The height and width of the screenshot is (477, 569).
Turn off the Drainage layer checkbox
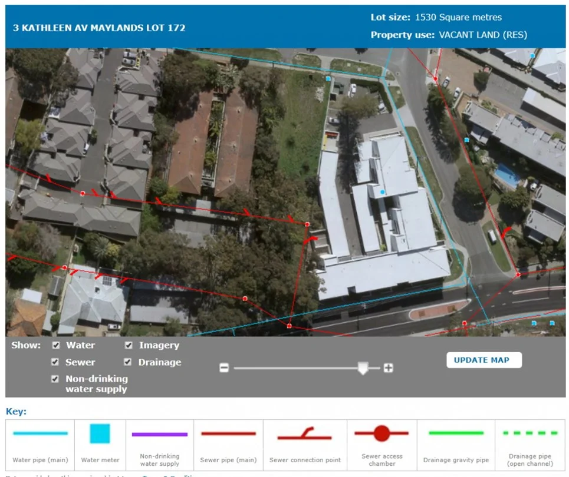tap(129, 362)
